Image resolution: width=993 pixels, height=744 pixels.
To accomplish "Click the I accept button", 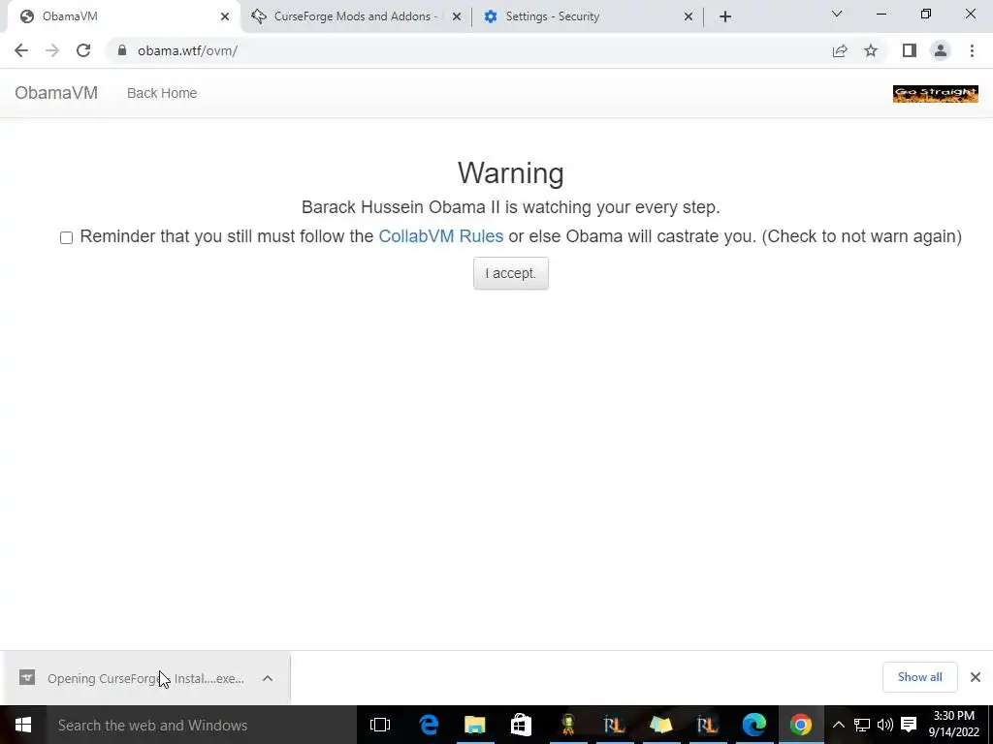I will click(510, 273).
